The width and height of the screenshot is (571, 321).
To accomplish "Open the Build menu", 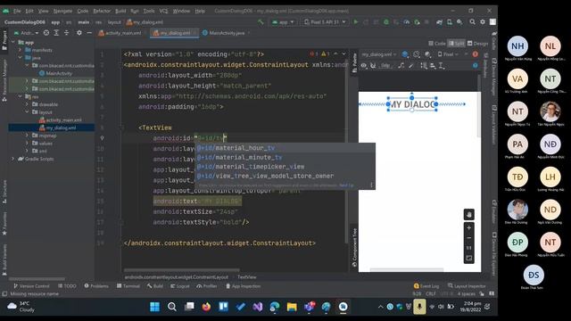I will (x=120, y=11).
